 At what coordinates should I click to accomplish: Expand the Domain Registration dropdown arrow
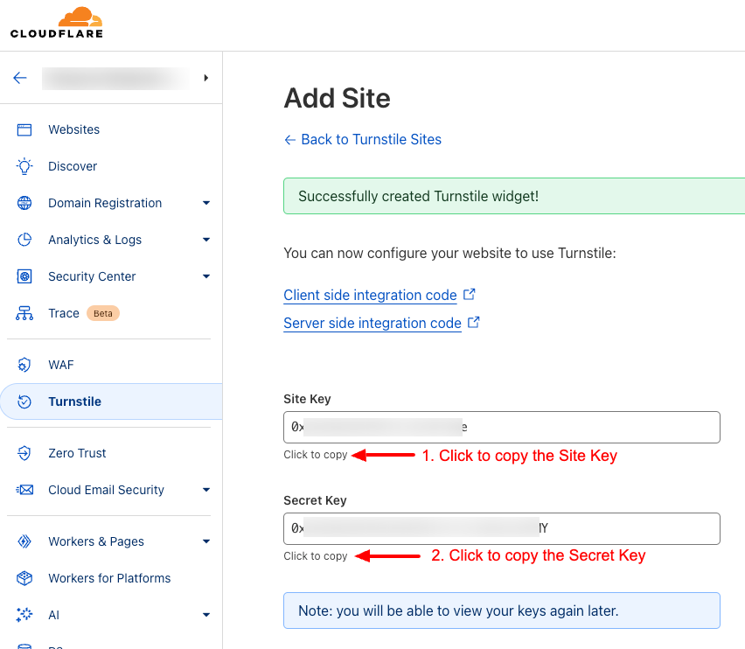(x=206, y=203)
